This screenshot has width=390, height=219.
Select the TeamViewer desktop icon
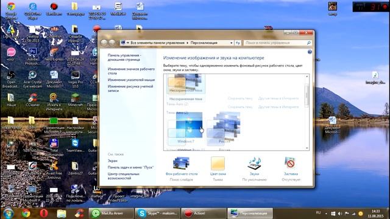point(75,145)
